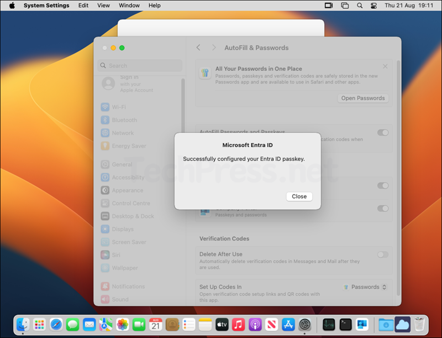The image size is (442, 338).
Task: Open Wallpaper settings
Action: (119, 268)
